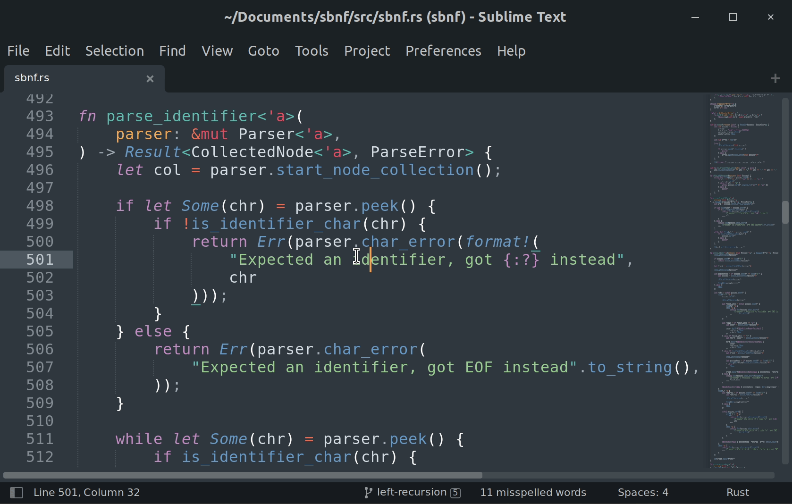Open the Goto menu

coord(263,51)
